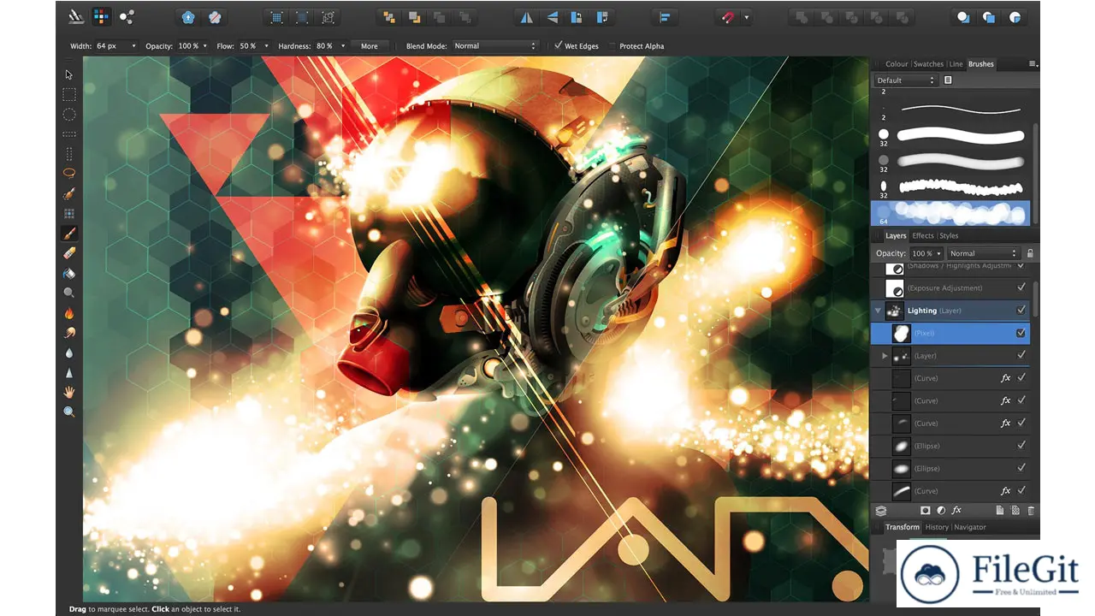
Task: Open the Snapping options dropdown arrow
Action: [746, 16]
